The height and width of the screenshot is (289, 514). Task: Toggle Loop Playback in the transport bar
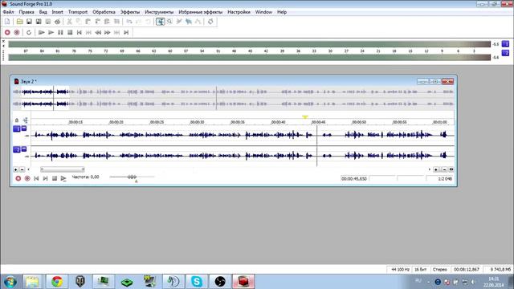29,32
